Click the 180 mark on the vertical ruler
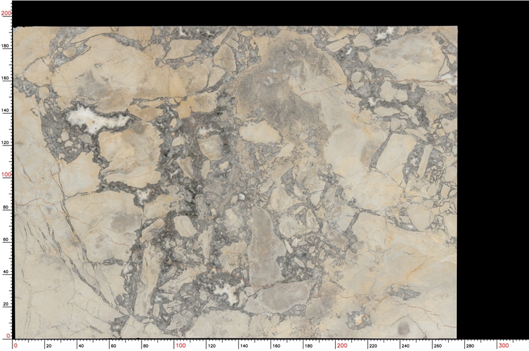This screenshot has height=351, width=529. (6, 46)
